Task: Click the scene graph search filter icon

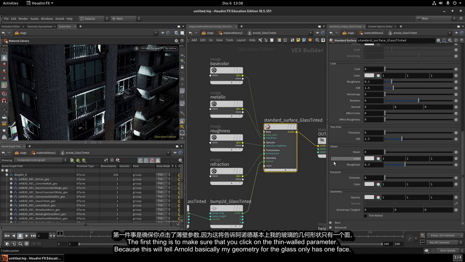Action: 118,160
